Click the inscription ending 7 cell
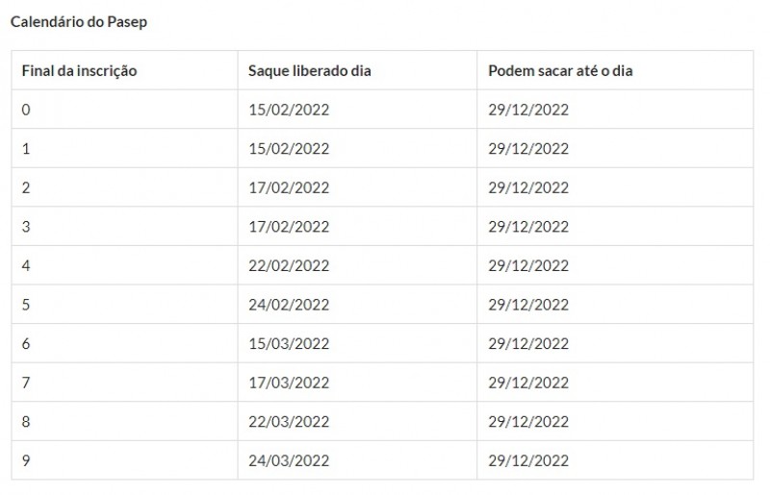Screen dimensions: 770x495 [125, 383]
